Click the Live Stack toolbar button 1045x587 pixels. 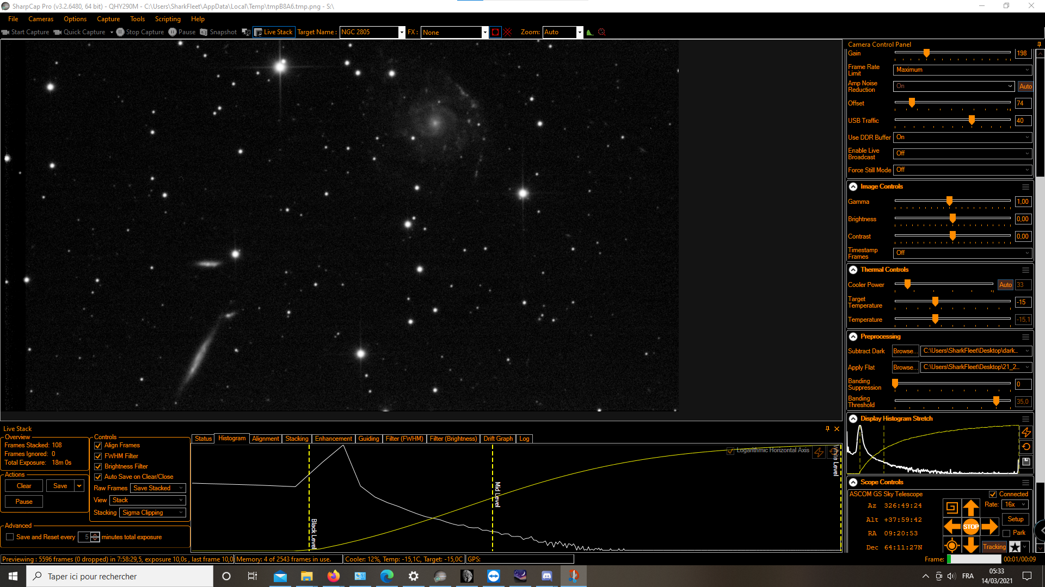pos(274,32)
